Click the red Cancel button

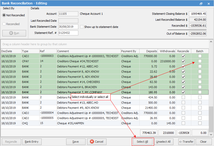point(97,142)
